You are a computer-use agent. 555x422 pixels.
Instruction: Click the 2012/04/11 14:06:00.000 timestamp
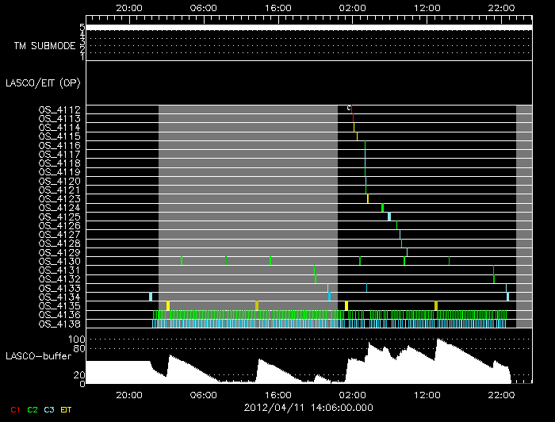[307, 408]
